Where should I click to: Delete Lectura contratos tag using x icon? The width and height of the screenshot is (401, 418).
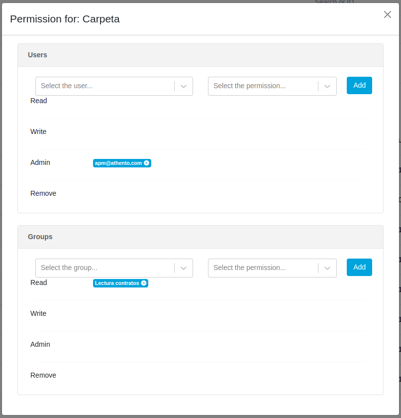pyautogui.click(x=144, y=283)
